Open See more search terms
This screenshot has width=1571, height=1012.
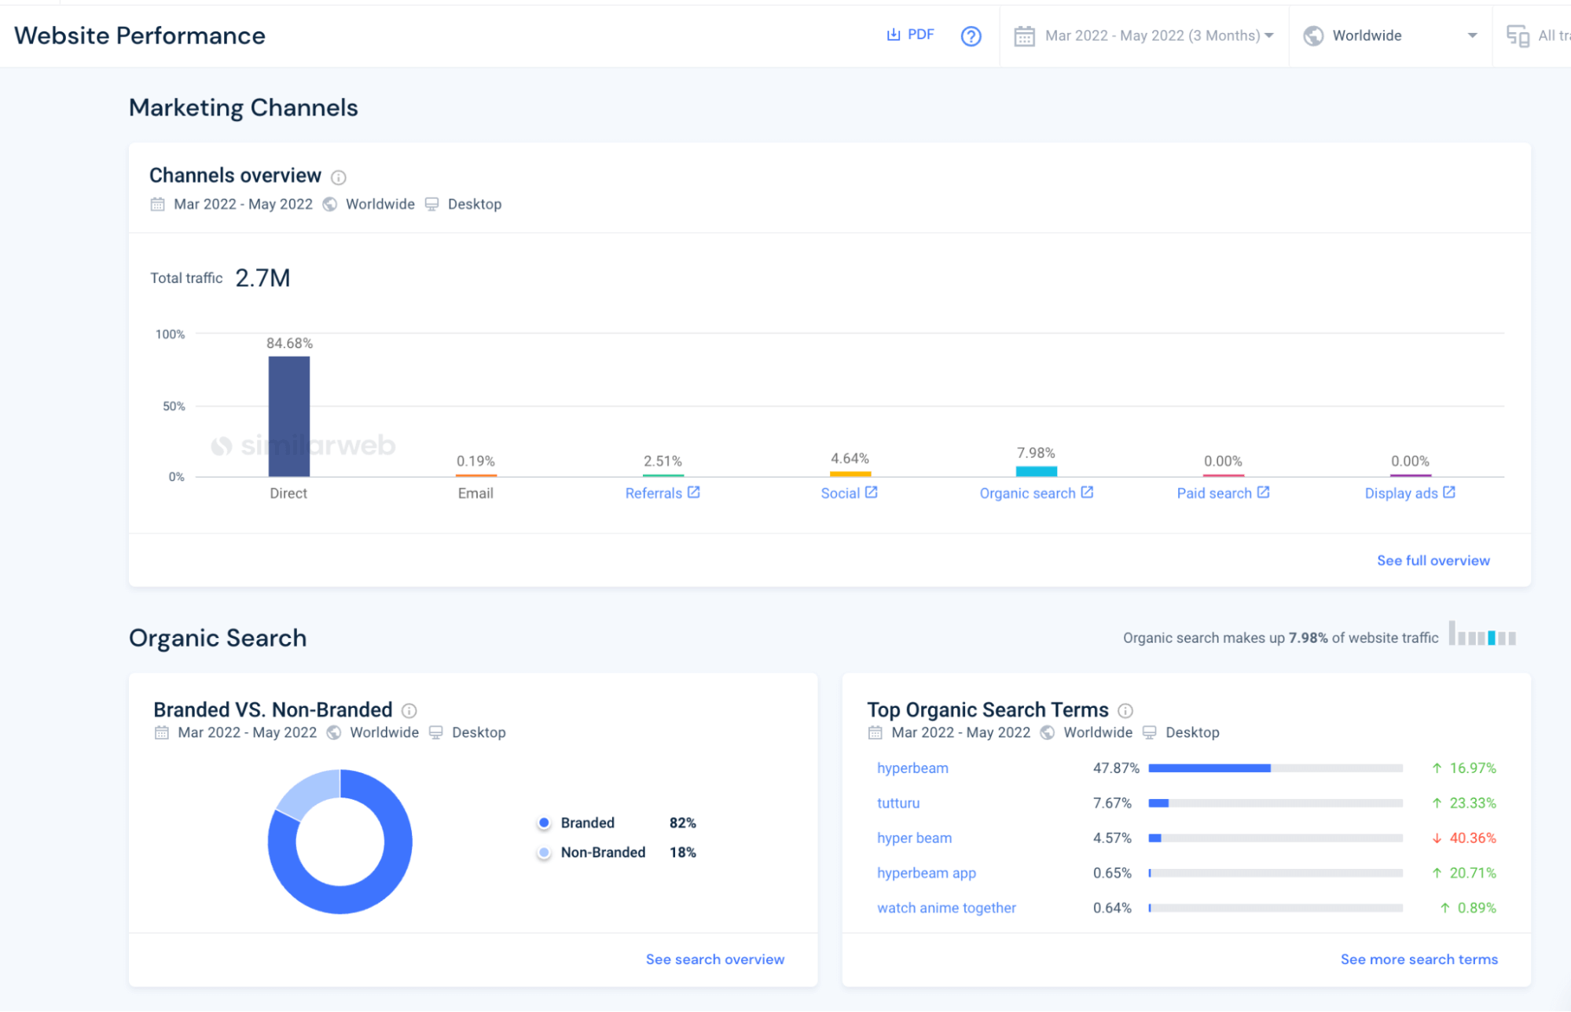(1419, 959)
